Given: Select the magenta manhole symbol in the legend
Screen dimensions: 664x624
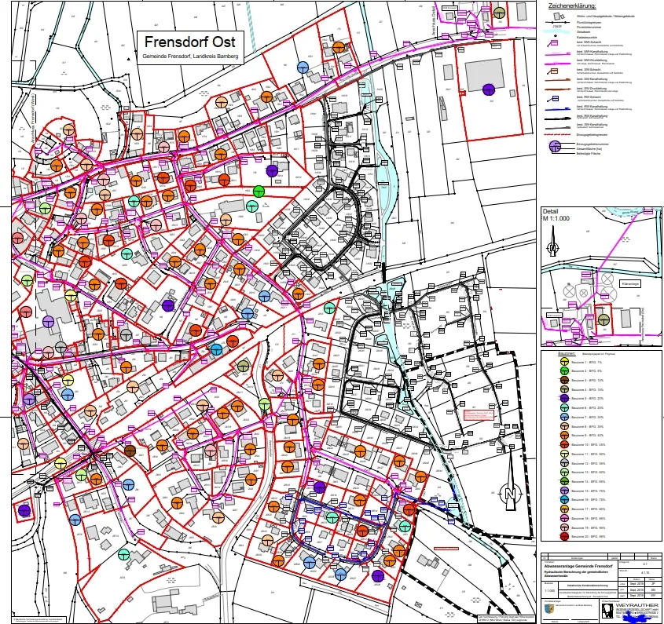Looking at the screenshot, I should pos(554,42).
